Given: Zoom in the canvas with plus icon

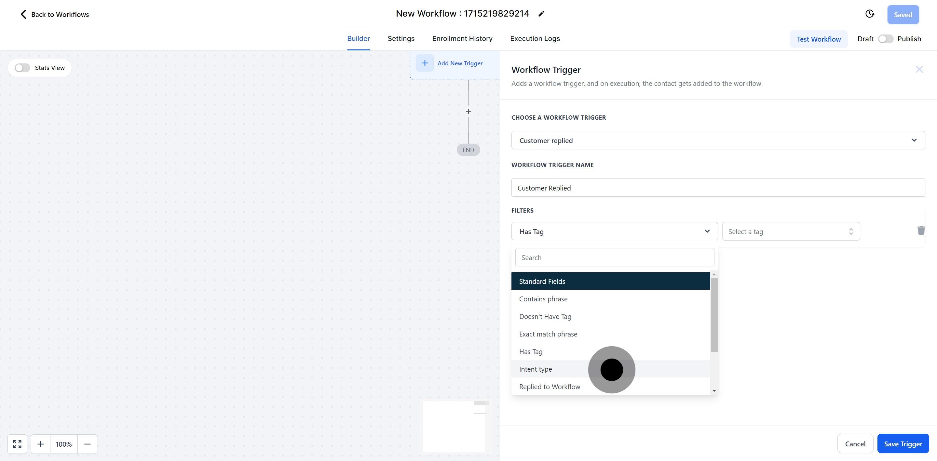Looking at the screenshot, I should click(x=41, y=444).
